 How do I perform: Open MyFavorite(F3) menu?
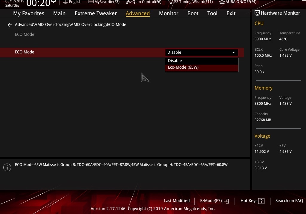(x=104, y=2)
